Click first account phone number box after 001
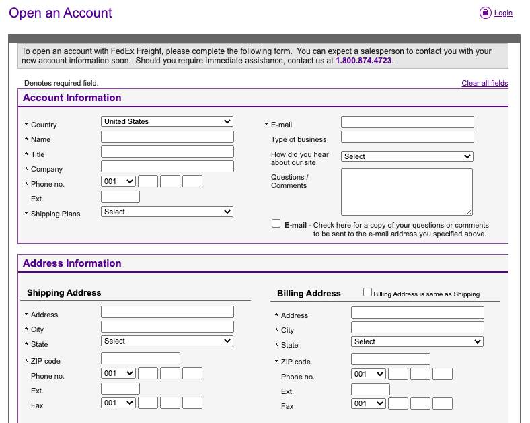 coord(148,181)
